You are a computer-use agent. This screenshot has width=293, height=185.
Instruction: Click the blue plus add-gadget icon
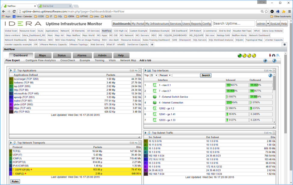click(x=265, y=61)
